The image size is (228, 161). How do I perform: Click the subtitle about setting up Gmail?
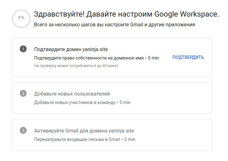pyautogui.click(x=114, y=25)
